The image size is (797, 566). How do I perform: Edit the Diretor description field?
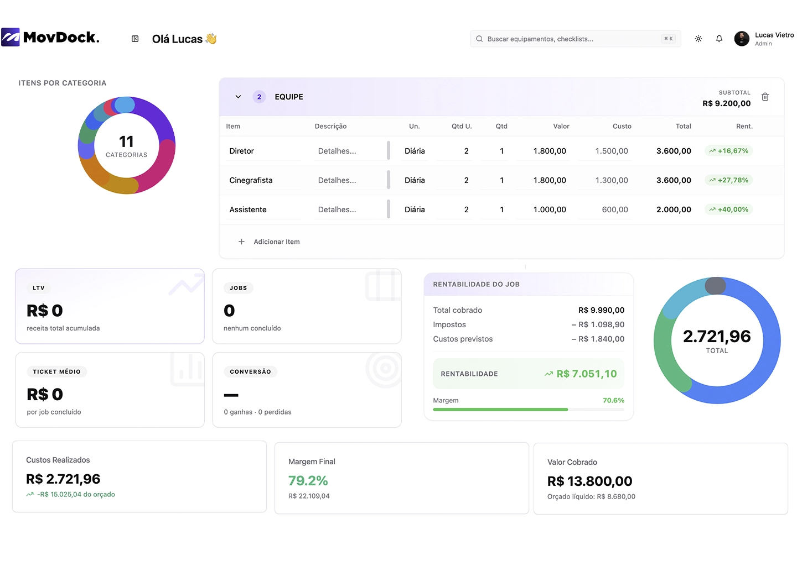[349, 151]
